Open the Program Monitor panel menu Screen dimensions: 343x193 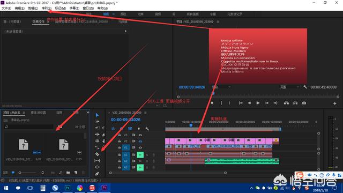click(x=218, y=21)
